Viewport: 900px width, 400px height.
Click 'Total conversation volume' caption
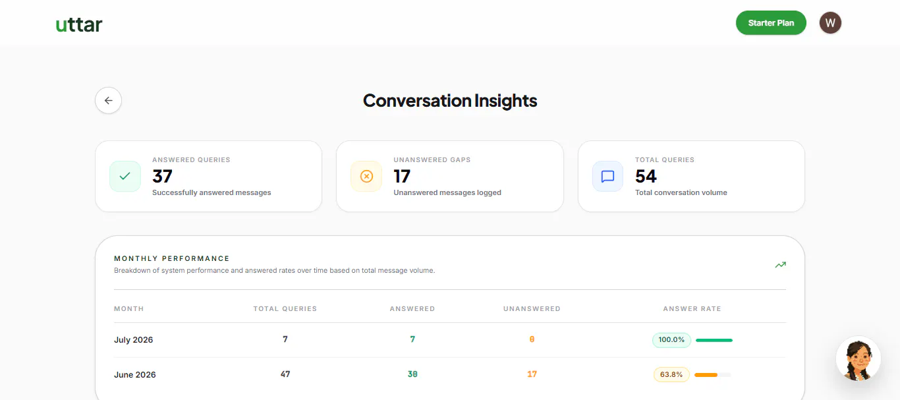click(x=681, y=192)
